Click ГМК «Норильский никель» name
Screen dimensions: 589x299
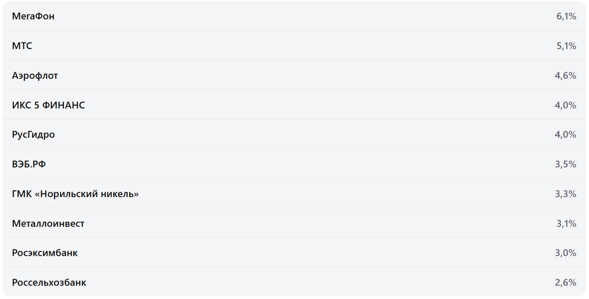pyautogui.click(x=75, y=194)
